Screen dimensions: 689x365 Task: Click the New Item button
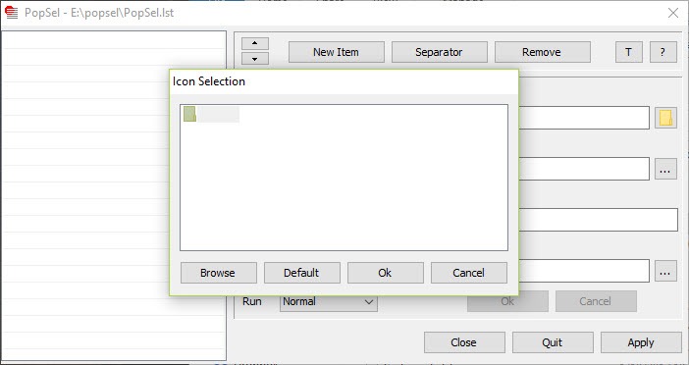pyautogui.click(x=336, y=52)
